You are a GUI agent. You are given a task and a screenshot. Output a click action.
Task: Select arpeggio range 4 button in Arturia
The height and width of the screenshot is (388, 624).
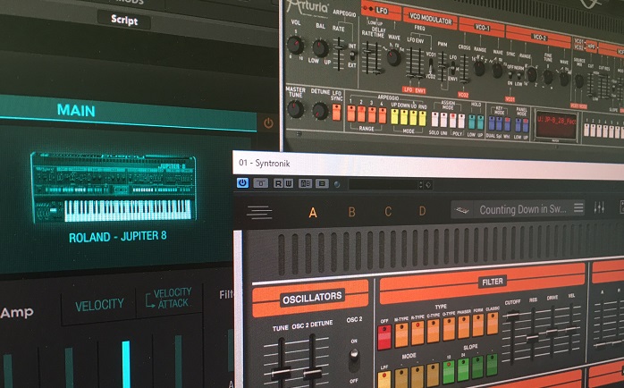(x=382, y=115)
